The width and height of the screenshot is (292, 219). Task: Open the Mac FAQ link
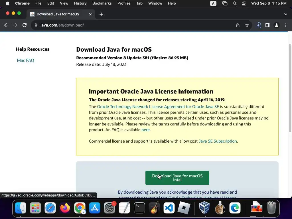pyautogui.click(x=25, y=60)
